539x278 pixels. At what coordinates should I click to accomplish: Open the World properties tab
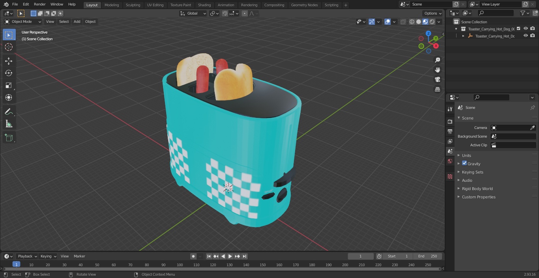click(450, 161)
